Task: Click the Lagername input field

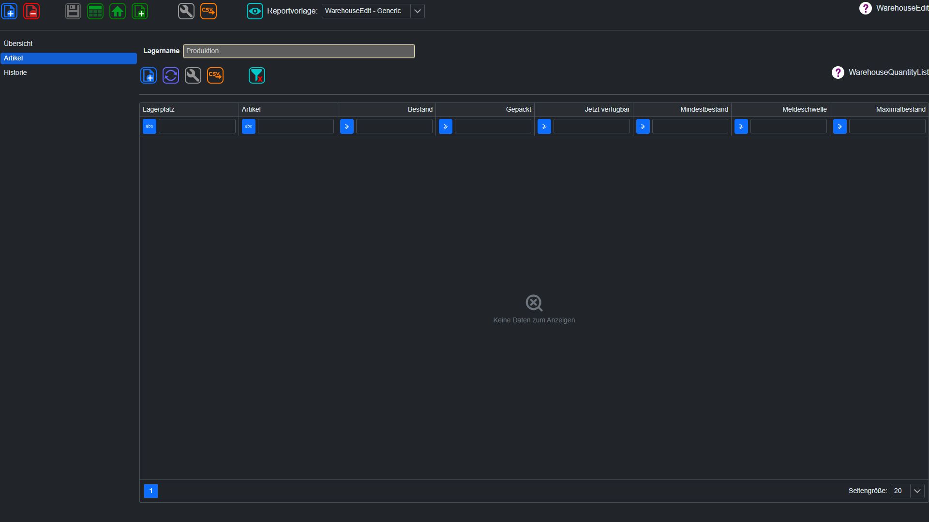Action: click(299, 51)
